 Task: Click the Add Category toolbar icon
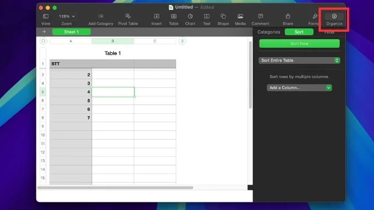click(x=101, y=16)
